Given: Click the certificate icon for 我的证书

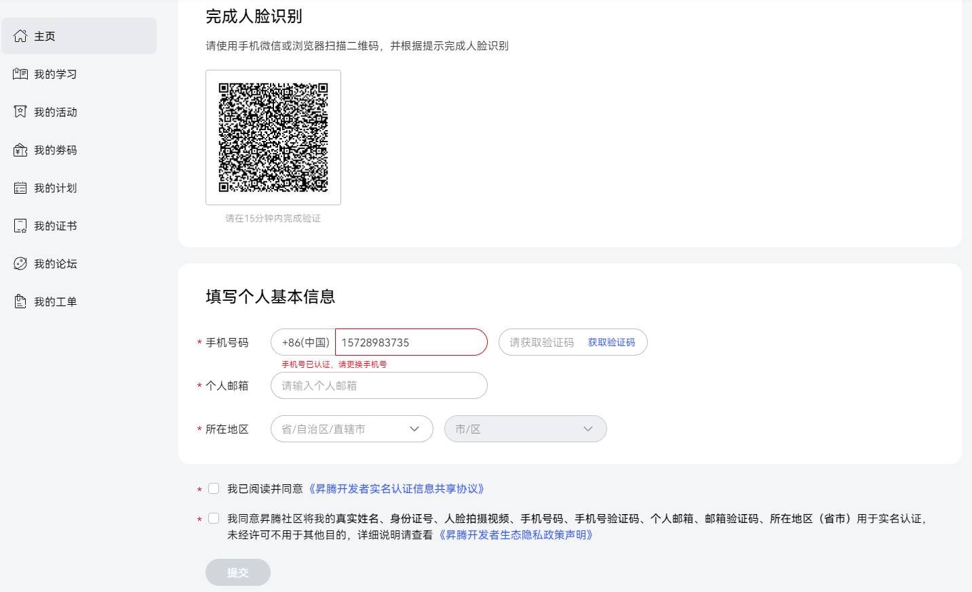Looking at the screenshot, I should 20,226.
